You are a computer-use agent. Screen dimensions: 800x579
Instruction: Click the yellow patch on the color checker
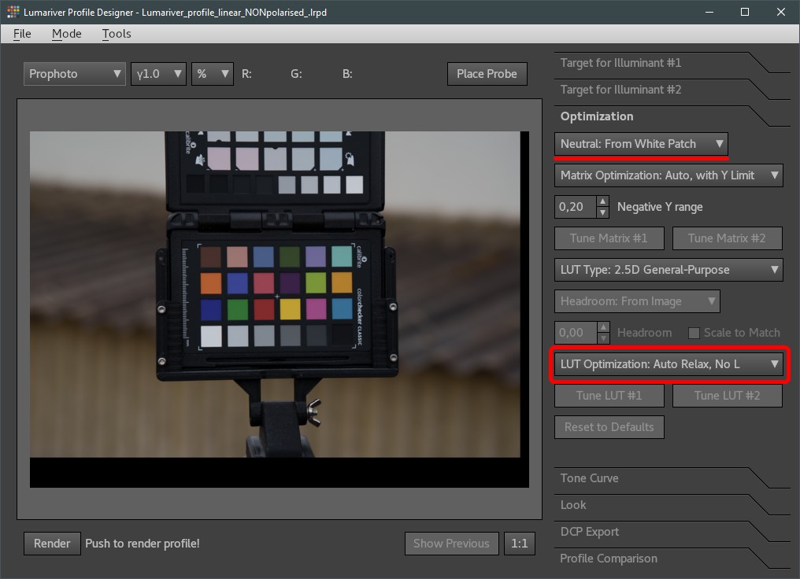(x=291, y=309)
